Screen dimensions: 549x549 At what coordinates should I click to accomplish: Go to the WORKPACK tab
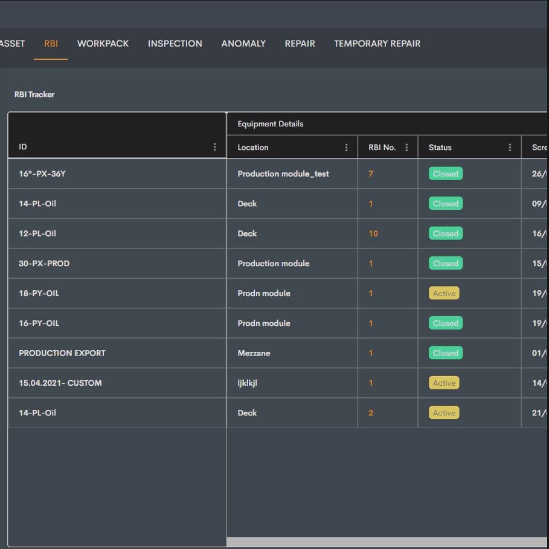click(103, 44)
